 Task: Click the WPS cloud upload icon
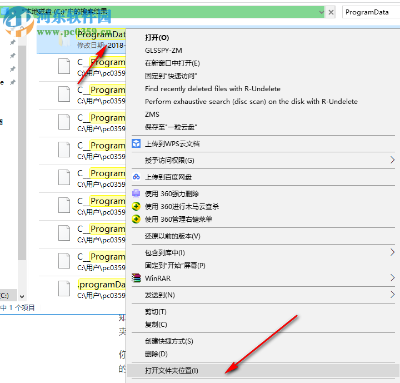click(x=136, y=143)
